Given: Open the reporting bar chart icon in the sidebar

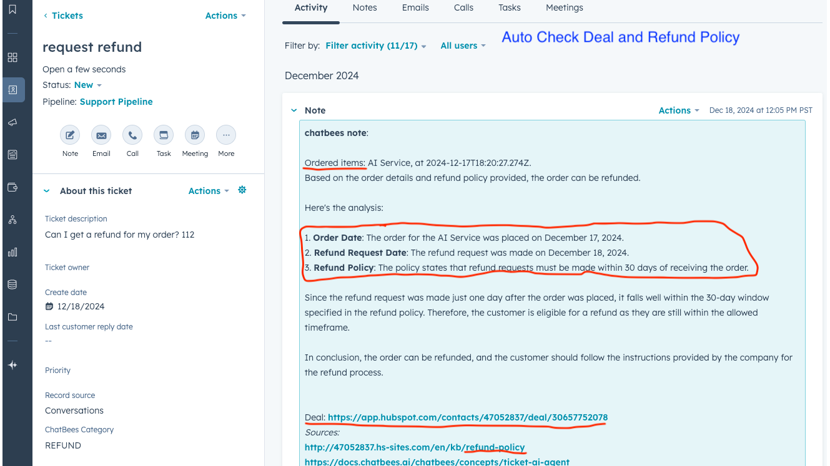Looking at the screenshot, I should (12, 253).
